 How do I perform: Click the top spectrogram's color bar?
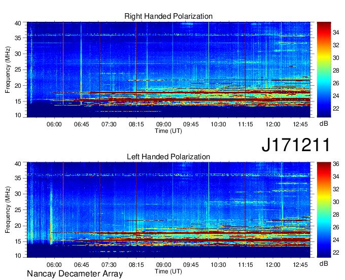point(324,69)
